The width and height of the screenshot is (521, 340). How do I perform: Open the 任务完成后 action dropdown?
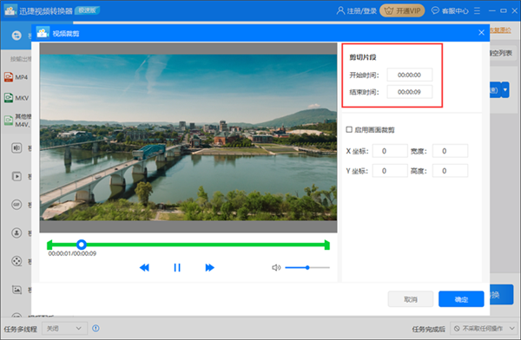[x=485, y=329]
